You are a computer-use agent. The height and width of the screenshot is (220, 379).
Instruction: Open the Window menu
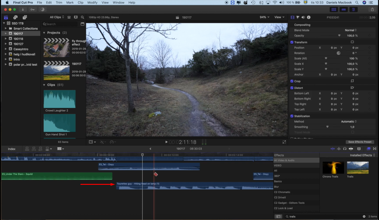click(118, 2)
